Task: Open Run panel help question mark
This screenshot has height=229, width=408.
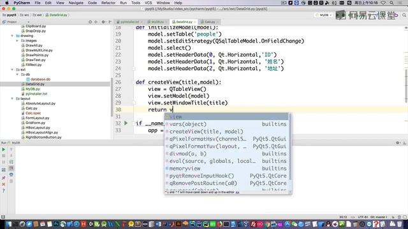Action: point(4,191)
